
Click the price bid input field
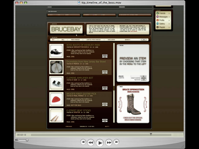136,76
